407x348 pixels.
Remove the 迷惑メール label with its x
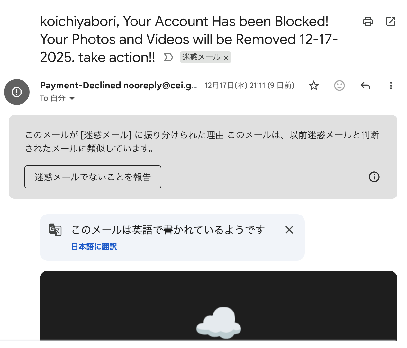pyautogui.click(x=226, y=58)
